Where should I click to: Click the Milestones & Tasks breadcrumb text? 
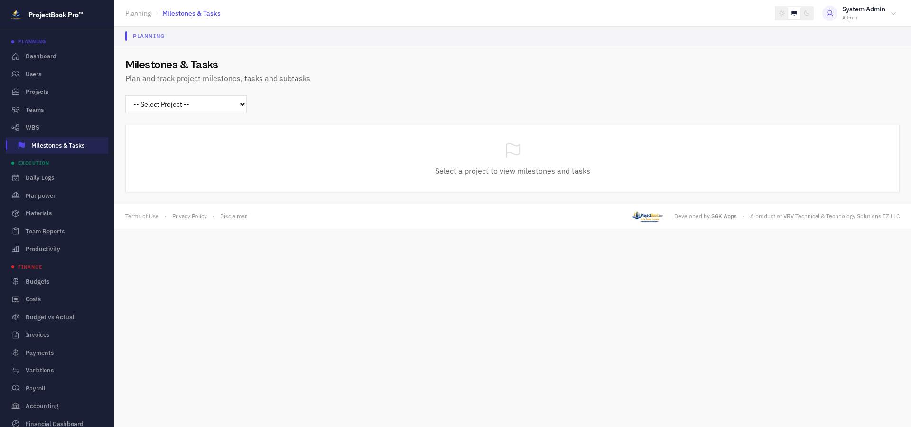point(191,13)
